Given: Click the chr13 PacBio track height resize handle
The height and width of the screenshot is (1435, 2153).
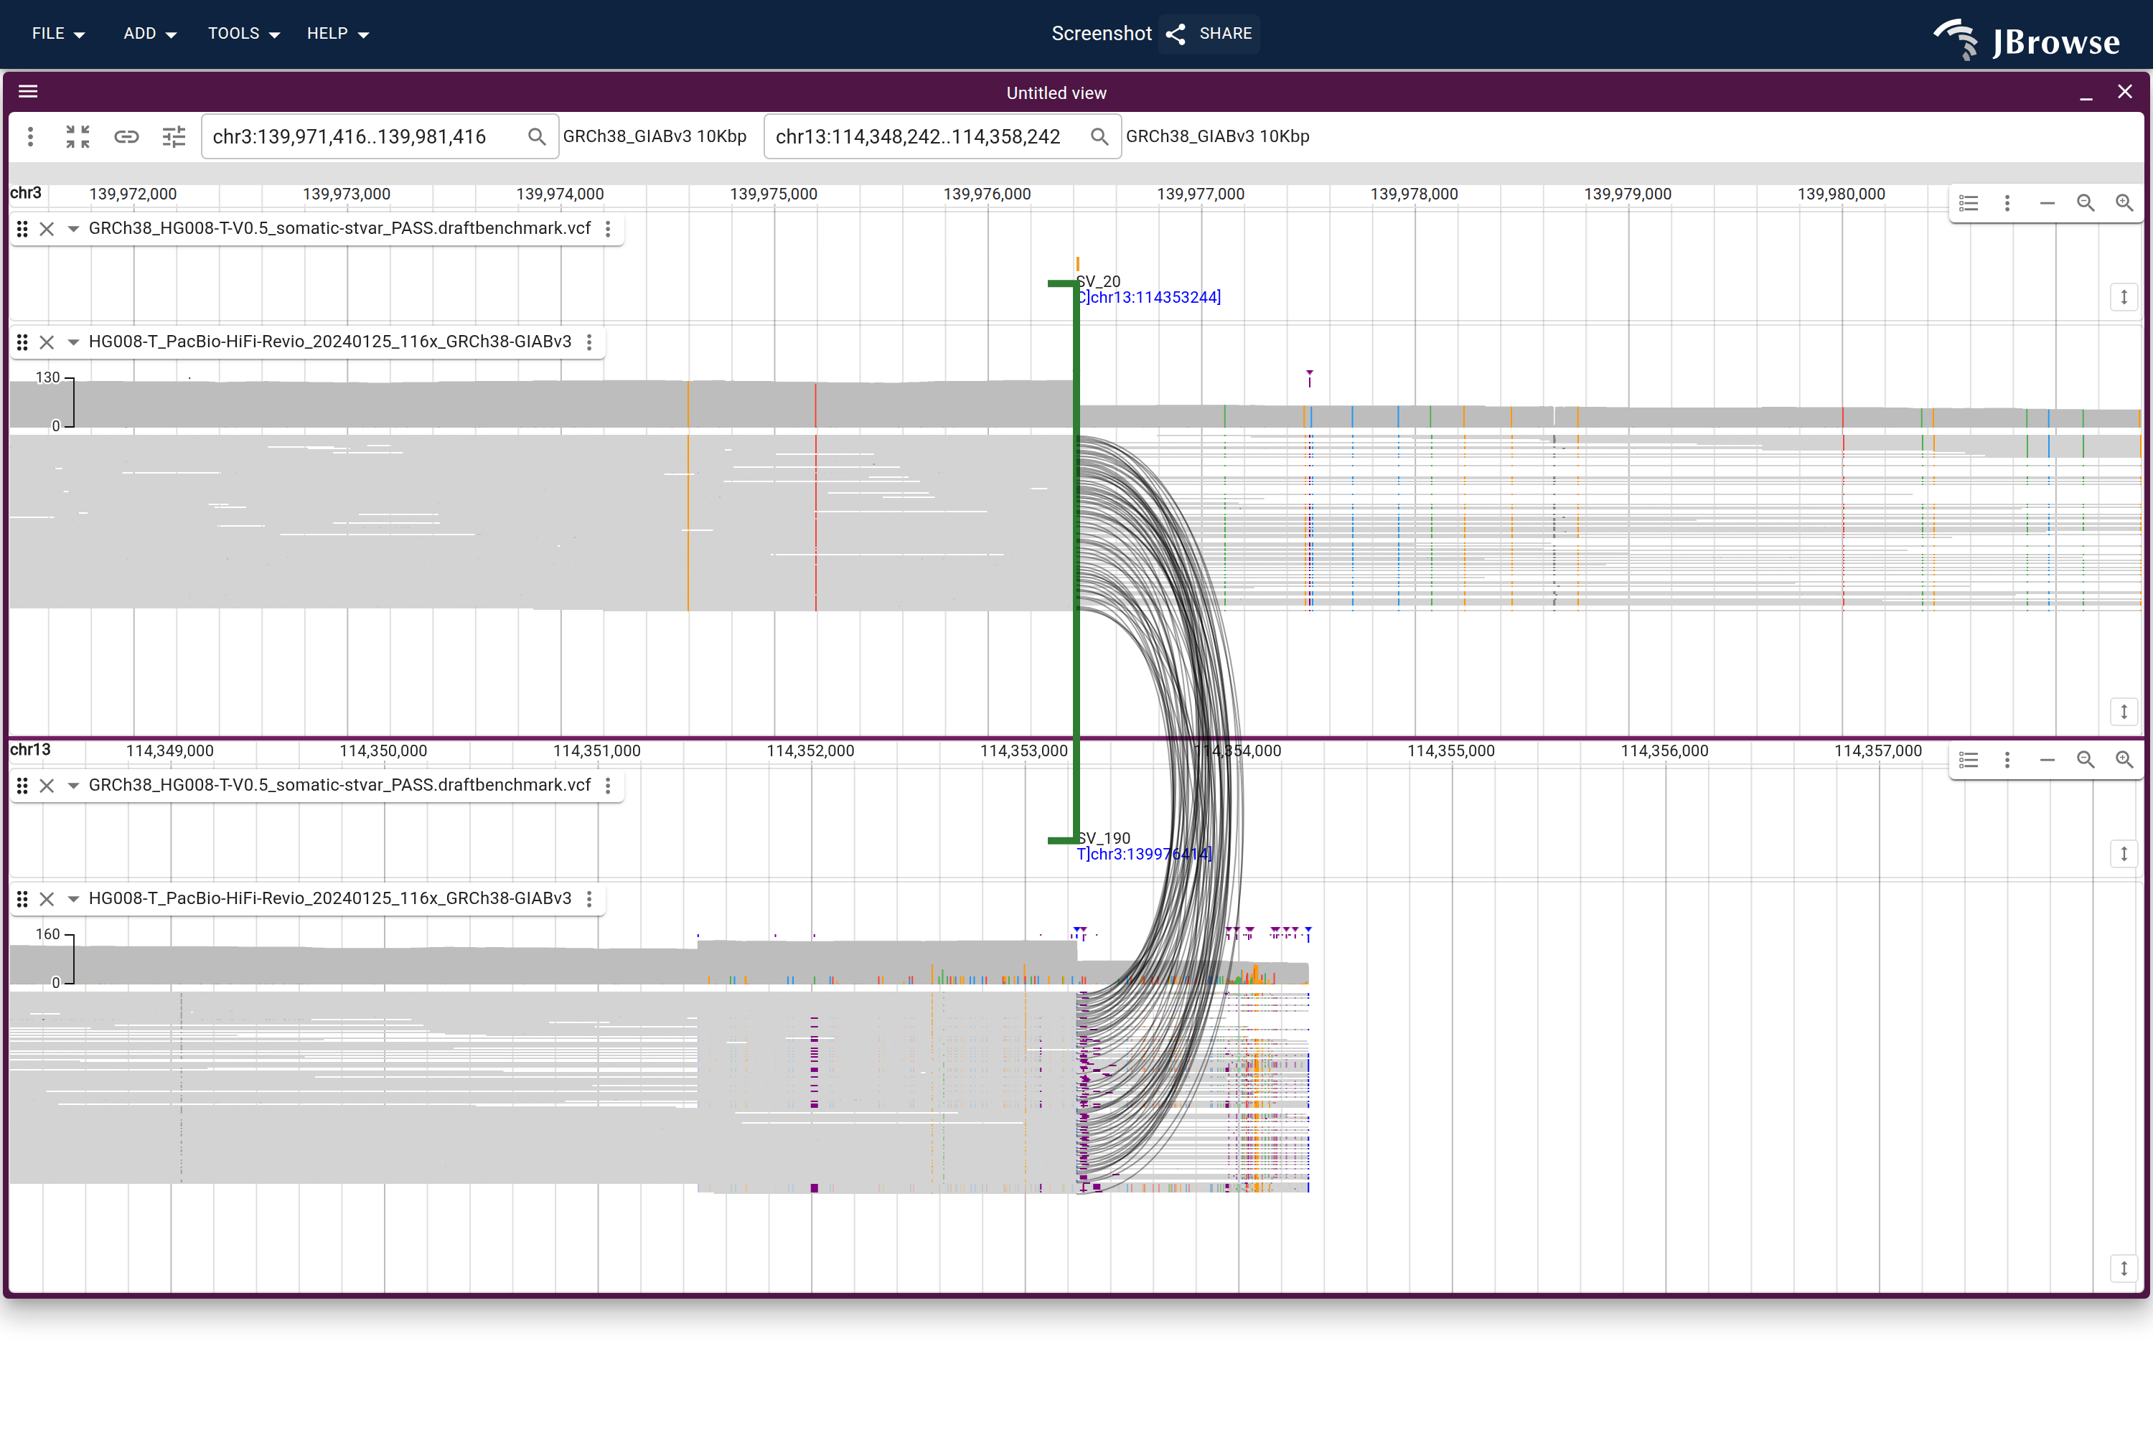Looking at the screenshot, I should pyautogui.click(x=2124, y=1268).
